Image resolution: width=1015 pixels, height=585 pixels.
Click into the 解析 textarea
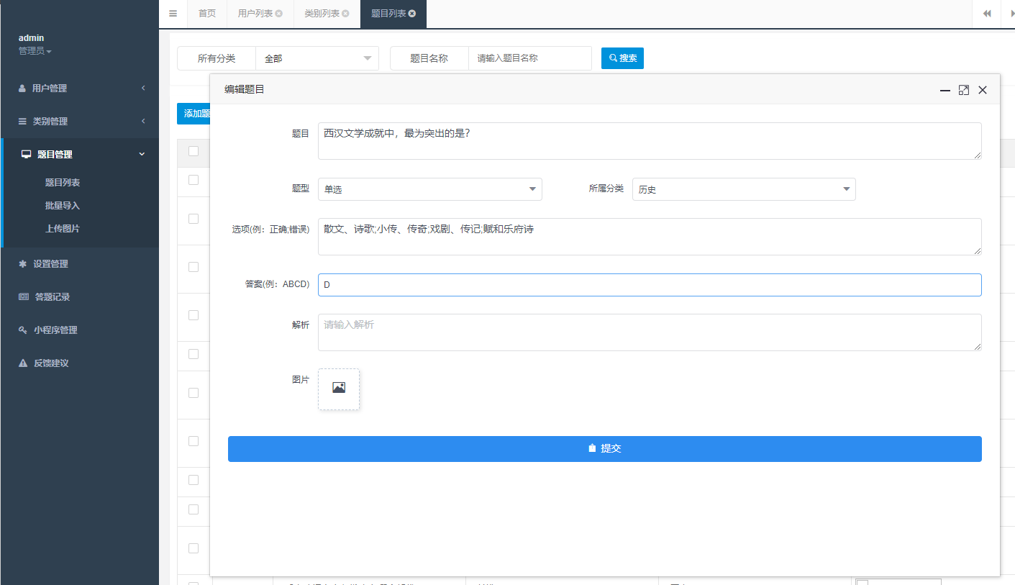point(650,332)
